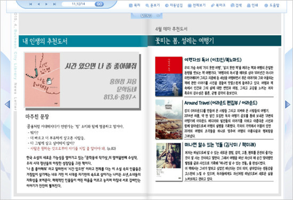
Task: Flip to next page with right edge arrow
Action: 288,104
